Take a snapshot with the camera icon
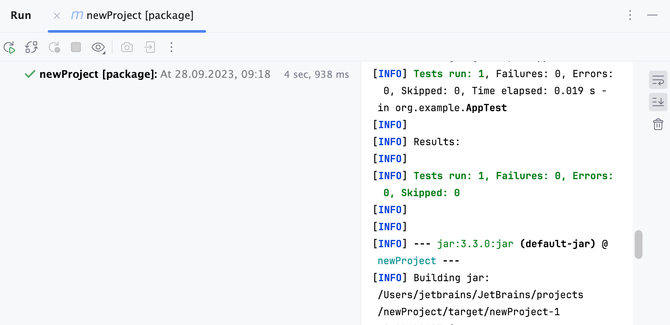The width and height of the screenshot is (670, 325). (127, 47)
